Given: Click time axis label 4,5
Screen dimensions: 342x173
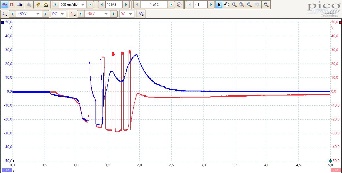Looking at the screenshot, I should pos(298,165).
